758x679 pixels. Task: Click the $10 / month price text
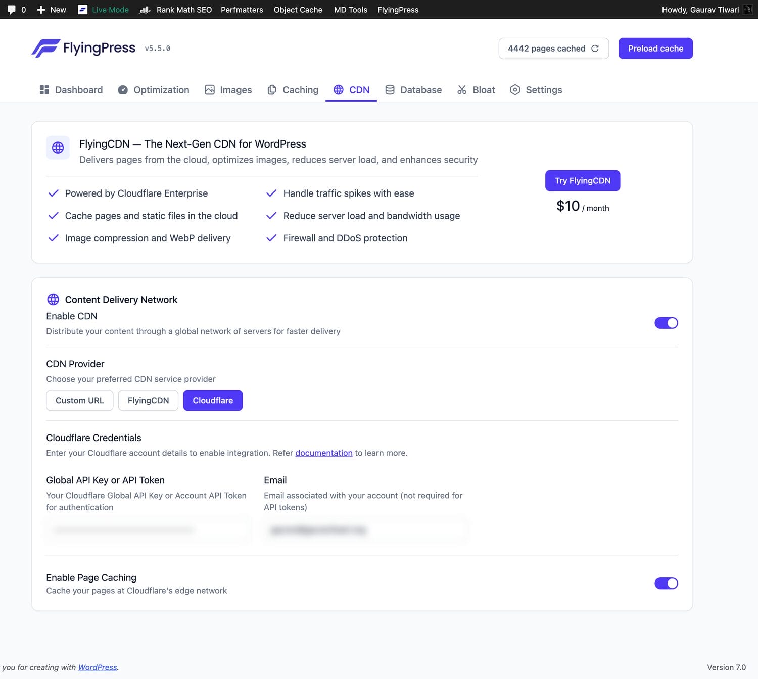tap(583, 206)
